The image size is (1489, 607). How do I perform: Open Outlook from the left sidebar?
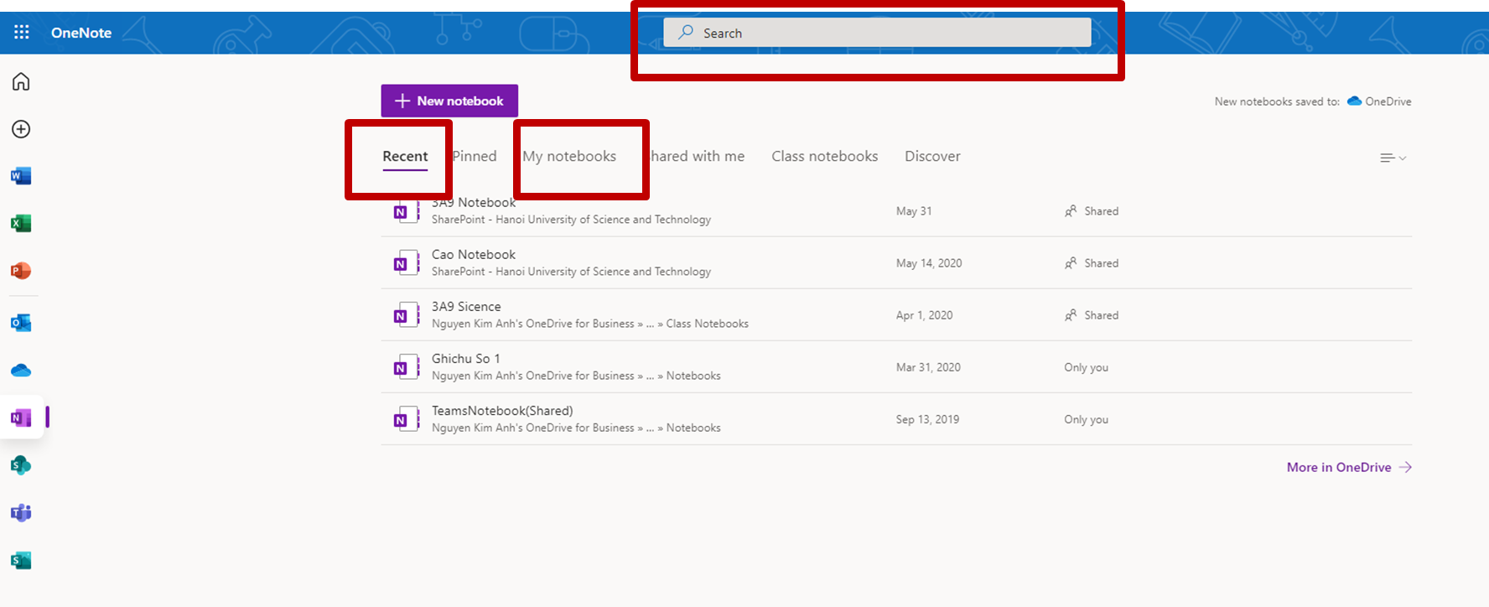click(21, 323)
